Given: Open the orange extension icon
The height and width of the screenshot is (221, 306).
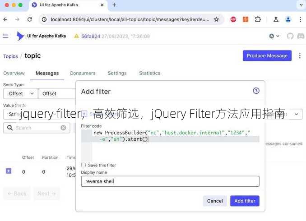Looking at the screenshot, I should [246, 19].
